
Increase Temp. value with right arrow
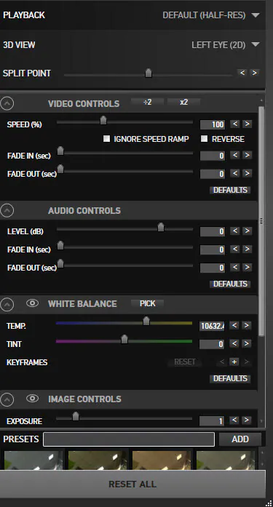(247, 325)
